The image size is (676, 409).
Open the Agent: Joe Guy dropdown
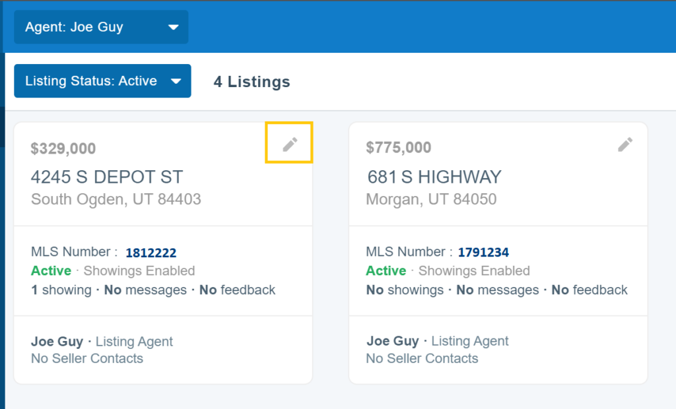click(x=100, y=27)
